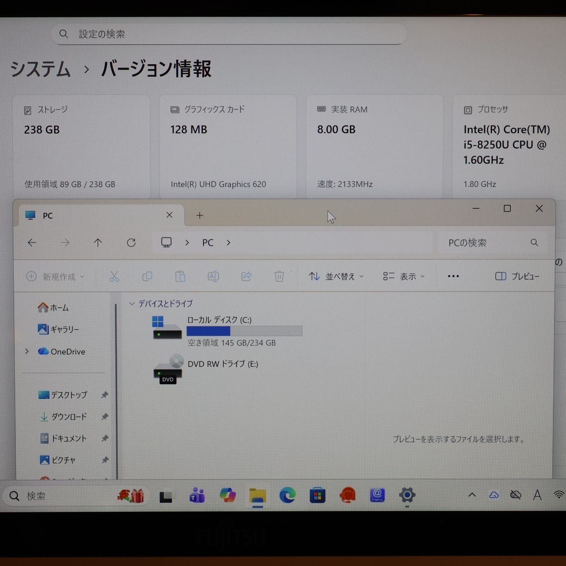Unpin ダウンロード from the sidebar

pyautogui.click(x=105, y=417)
